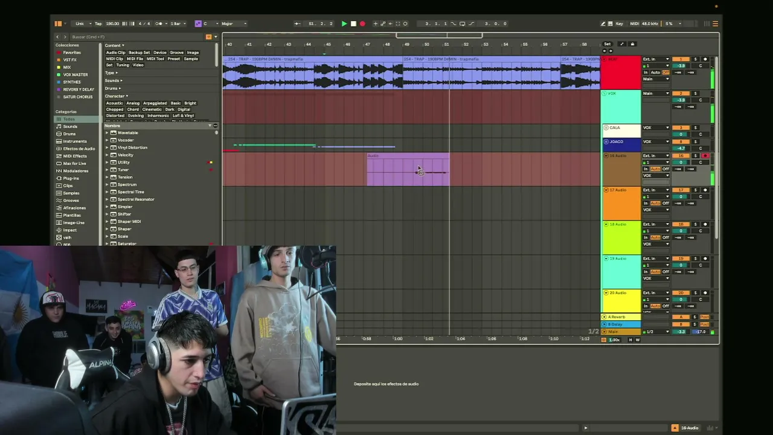This screenshot has height=435, width=773.
Task: Collapse the 16 Audio track with its arrow
Action: click(x=606, y=156)
